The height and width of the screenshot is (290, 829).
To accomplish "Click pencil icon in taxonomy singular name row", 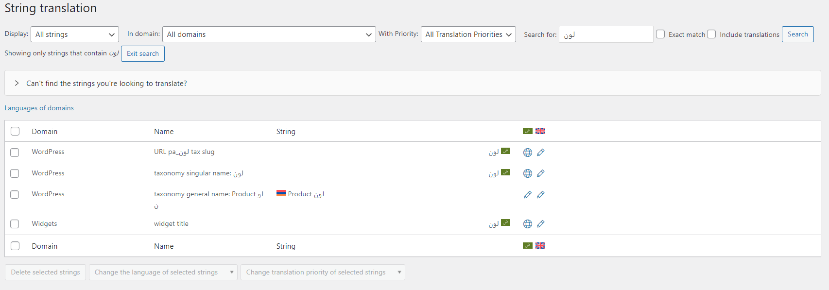I will click(541, 173).
